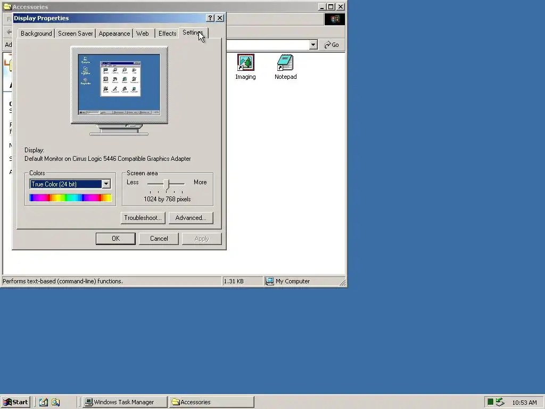Click the Accessories taskbar button
This screenshot has width=545, height=409.
[212, 402]
